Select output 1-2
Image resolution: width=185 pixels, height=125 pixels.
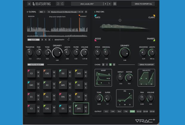click(106, 112)
